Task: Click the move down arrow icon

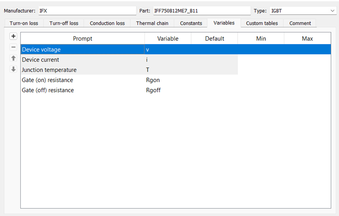Action: pos(13,69)
